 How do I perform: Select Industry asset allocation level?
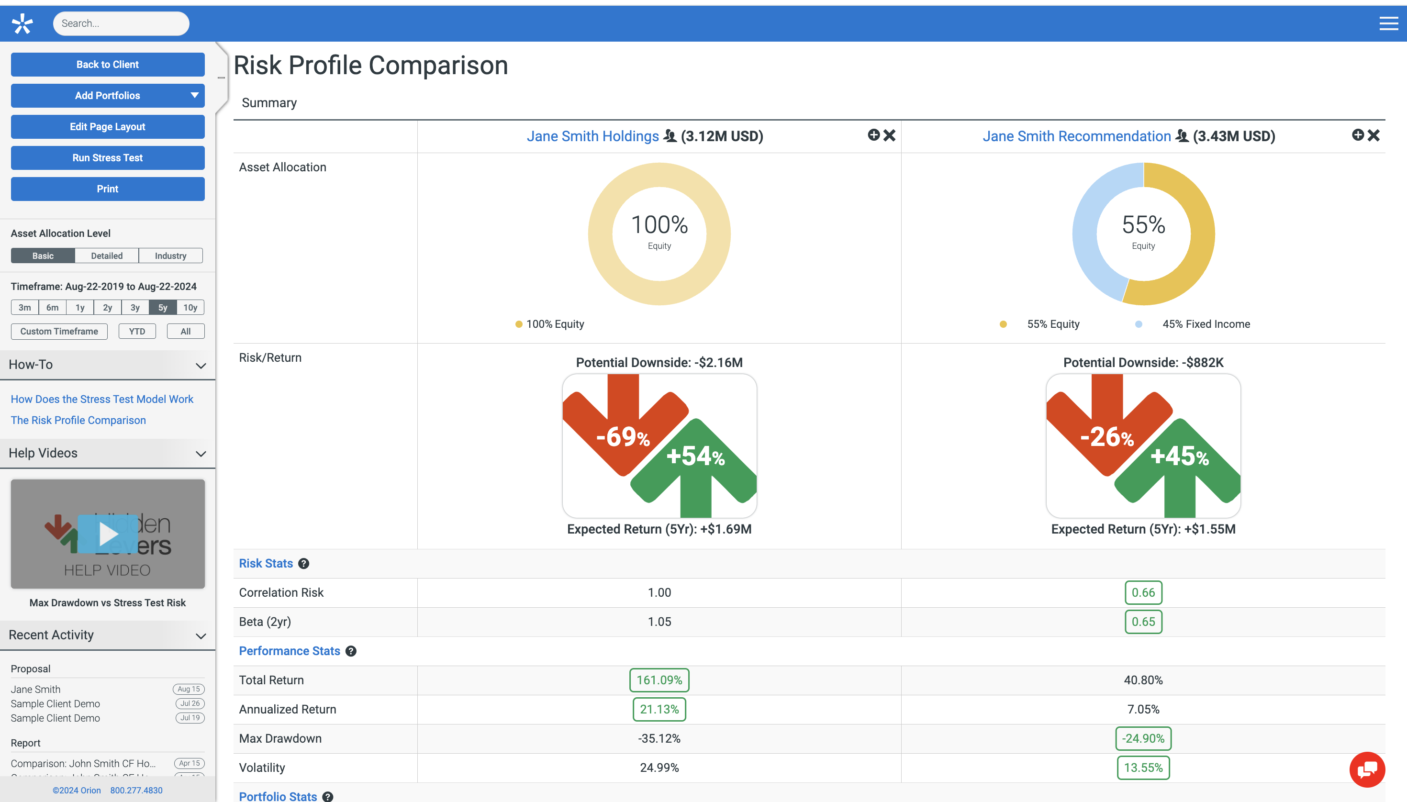coord(171,256)
